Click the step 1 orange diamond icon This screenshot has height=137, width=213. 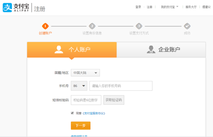pos(45,26)
